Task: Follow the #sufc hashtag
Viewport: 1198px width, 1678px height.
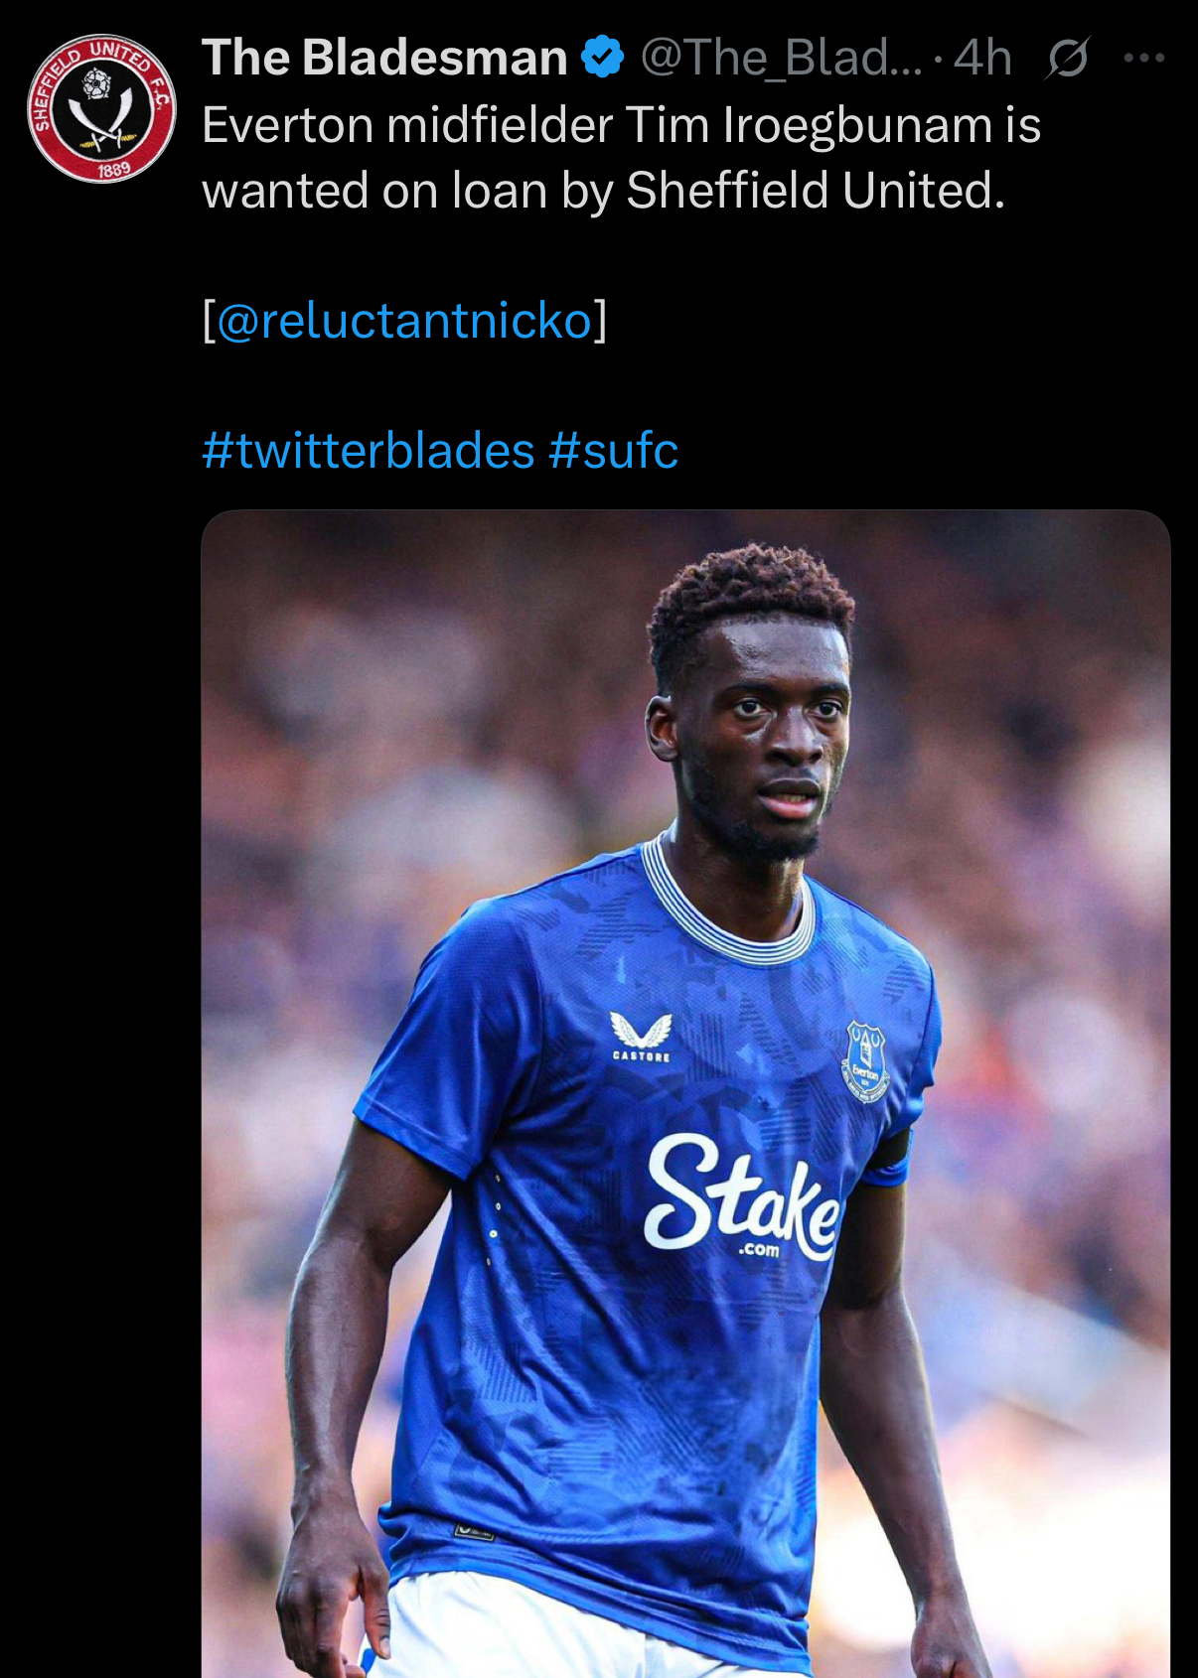Action: pos(613,451)
